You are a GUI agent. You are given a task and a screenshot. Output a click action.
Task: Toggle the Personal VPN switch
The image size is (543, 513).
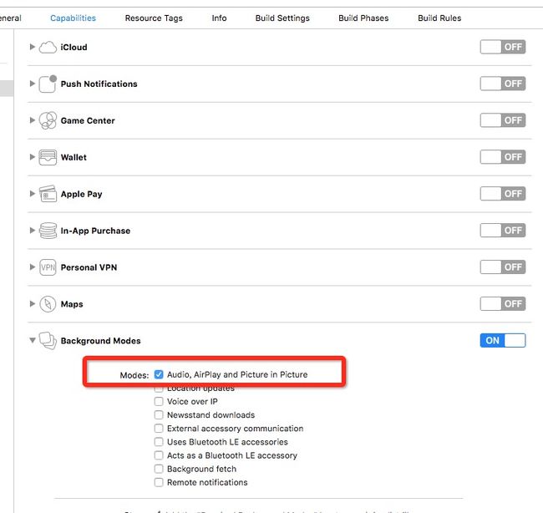tap(502, 267)
